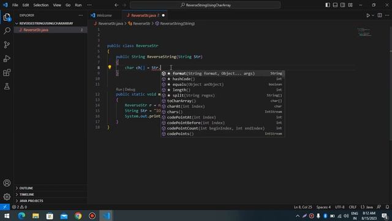The image size is (392, 221).
Task: Open the Accounts icon
Action: click(7, 183)
